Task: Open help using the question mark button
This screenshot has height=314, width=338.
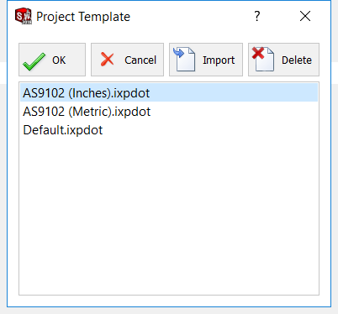Action: click(257, 16)
